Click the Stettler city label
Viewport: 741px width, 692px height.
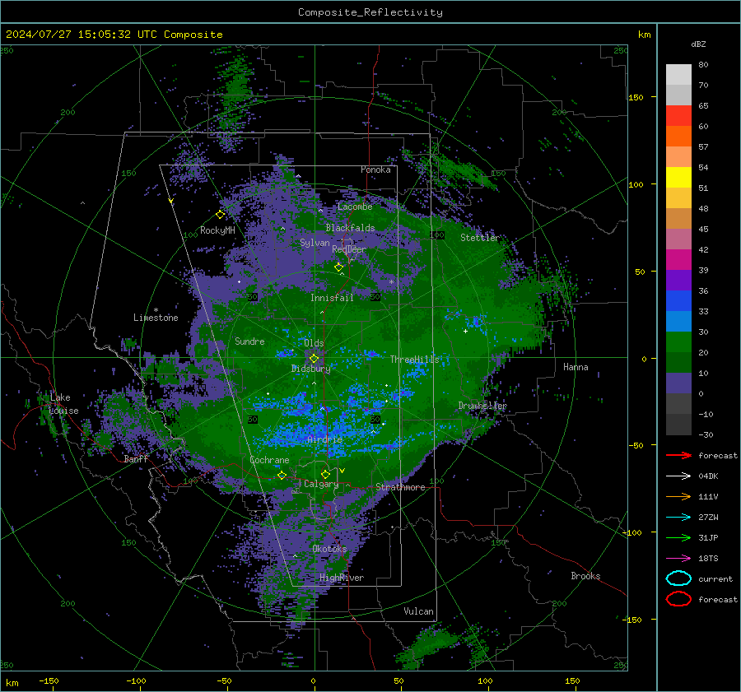[x=480, y=238]
